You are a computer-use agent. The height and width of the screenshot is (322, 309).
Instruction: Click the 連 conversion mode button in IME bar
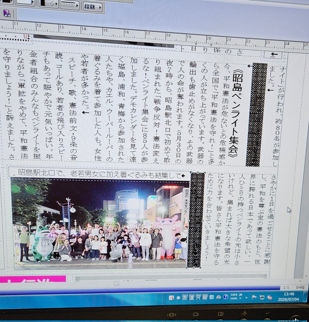pyautogui.click(x=192, y=298)
